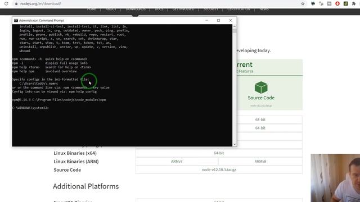Viewport: 360px width, 202px height.
Task: Minimize the Command Prompt window
Action: click(x=206, y=20)
